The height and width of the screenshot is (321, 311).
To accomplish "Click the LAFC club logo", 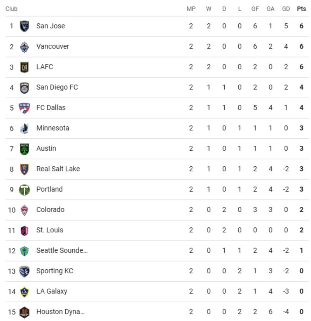I will (x=24, y=67).
